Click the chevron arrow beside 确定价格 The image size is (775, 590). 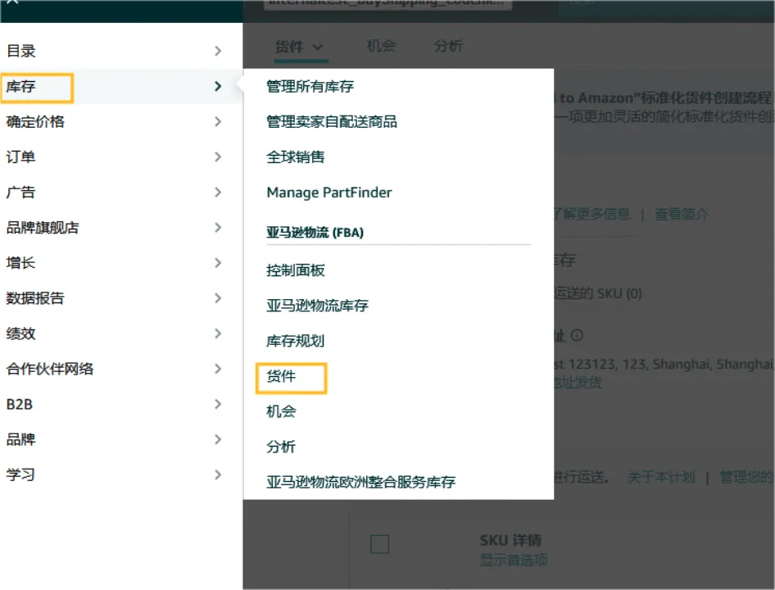tap(218, 121)
